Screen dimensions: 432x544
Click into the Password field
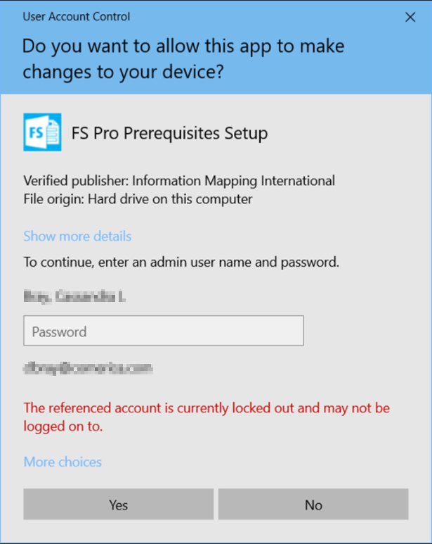click(x=163, y=331)
